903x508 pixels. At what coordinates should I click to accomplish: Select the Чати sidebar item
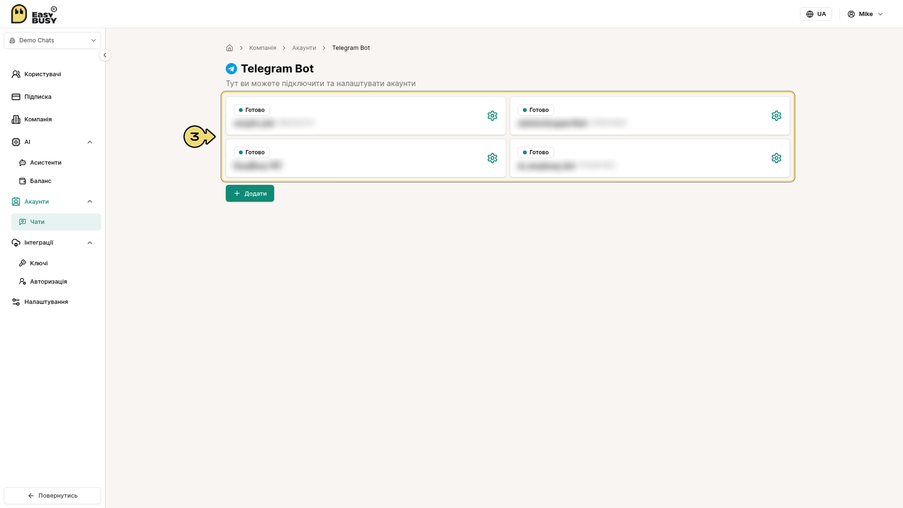tap(56, 222)
